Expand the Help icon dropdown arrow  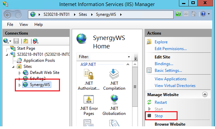[x=209, y=14]
